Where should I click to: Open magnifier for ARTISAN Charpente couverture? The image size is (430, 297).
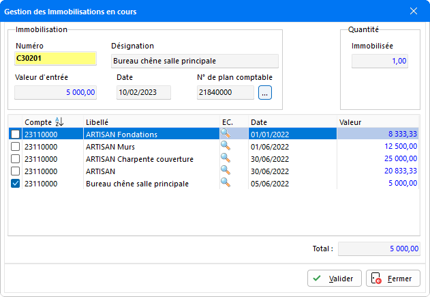click(225, 159)
